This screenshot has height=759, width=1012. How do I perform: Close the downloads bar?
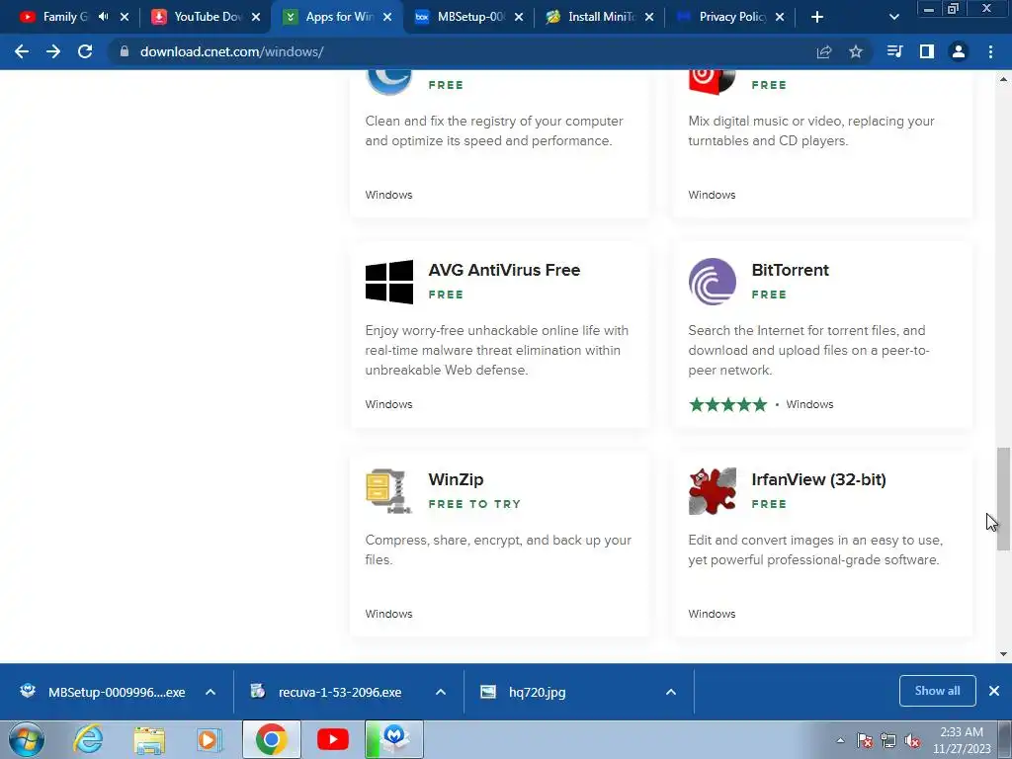pos(994,691)
